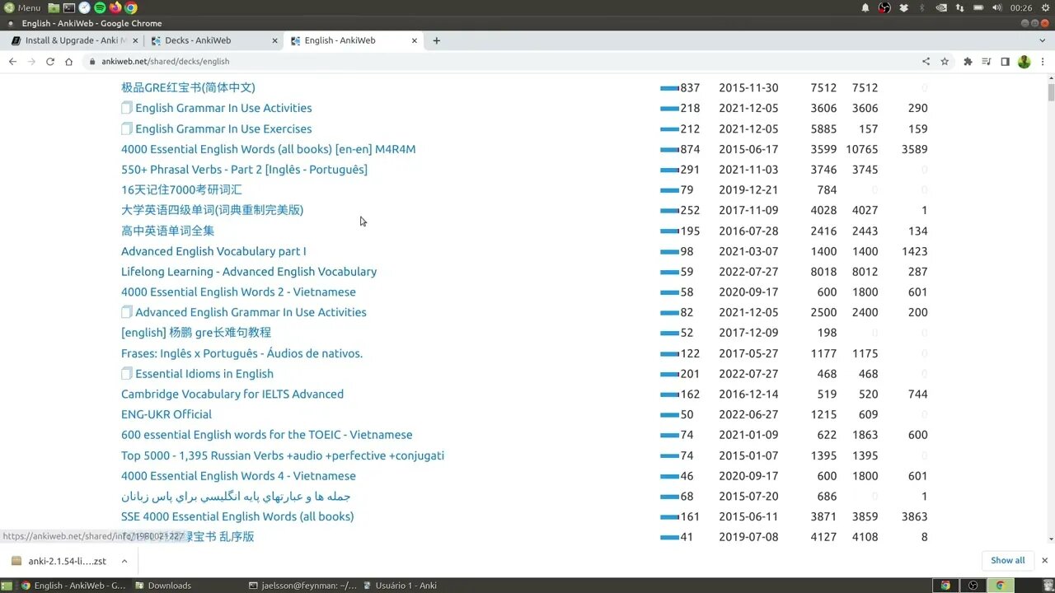
Task: Open Chrome extensions puzzle icon
Action: pos(968,62)
